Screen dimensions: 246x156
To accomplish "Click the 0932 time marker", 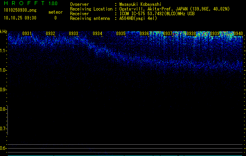I will (x=50, y=34).
